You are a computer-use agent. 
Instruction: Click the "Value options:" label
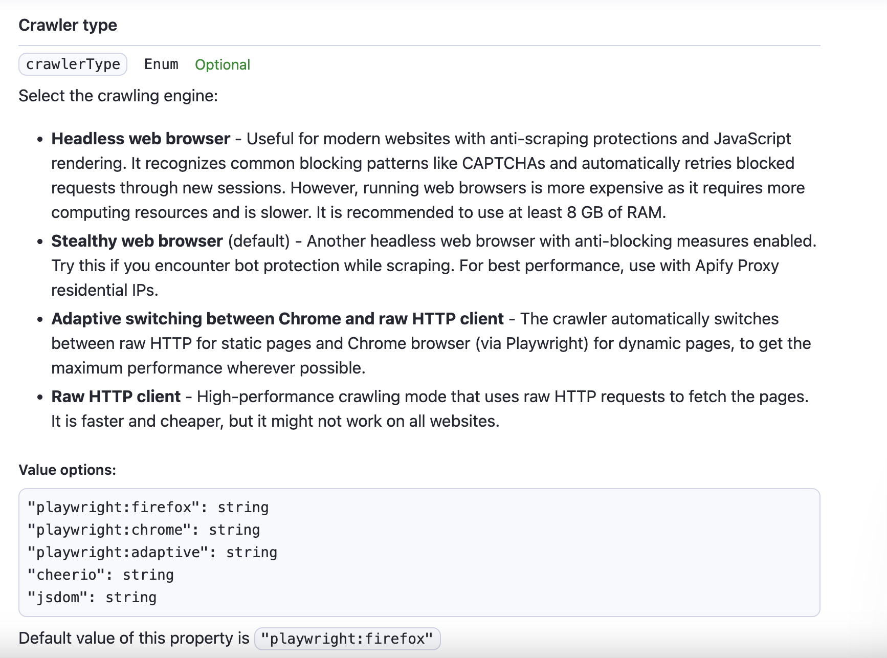(67, 470)
